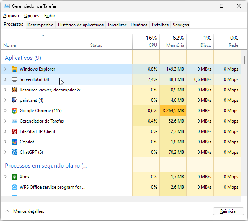Sort by the Memória column header

tap(173, 42)
